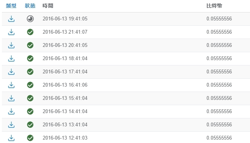Click download icon in the 21:41:07 row
The height and width of the screenshot is (143, 250).
[11, 32]
